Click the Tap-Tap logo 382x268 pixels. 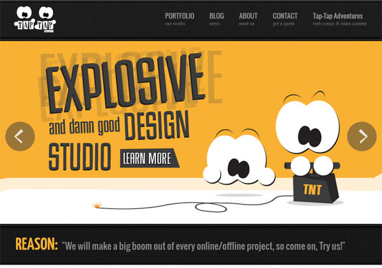click(35, 20)
